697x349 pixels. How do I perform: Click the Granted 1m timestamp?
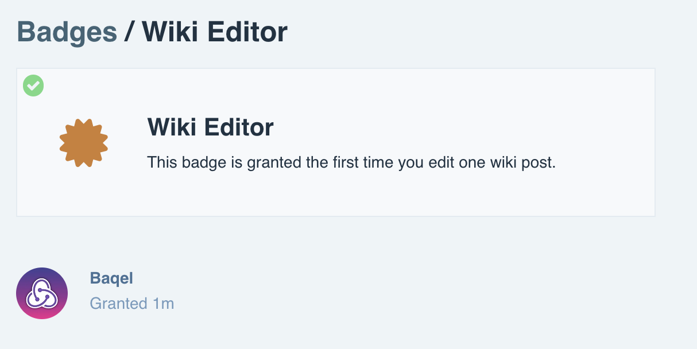132,303
